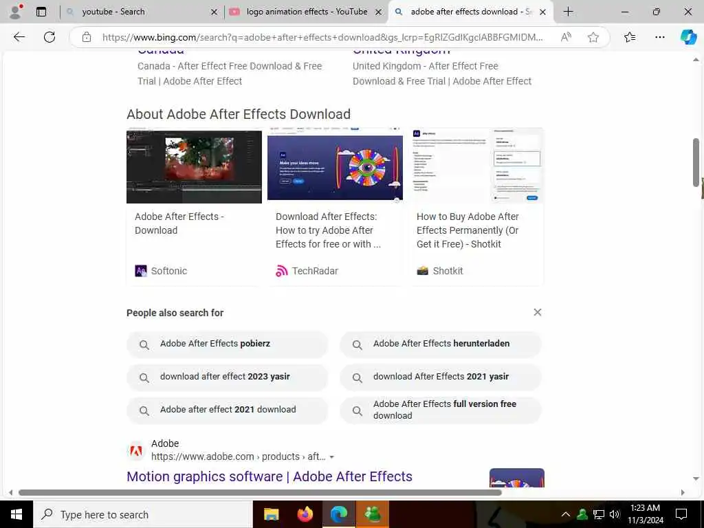Open the Shotkit purchase page thumbnail

pos(477,166)
